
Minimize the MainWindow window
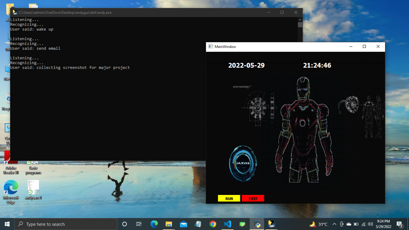351,46
